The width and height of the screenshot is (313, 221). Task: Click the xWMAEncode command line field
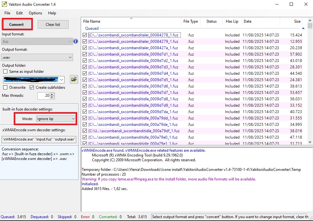click(x=39, y=139)
